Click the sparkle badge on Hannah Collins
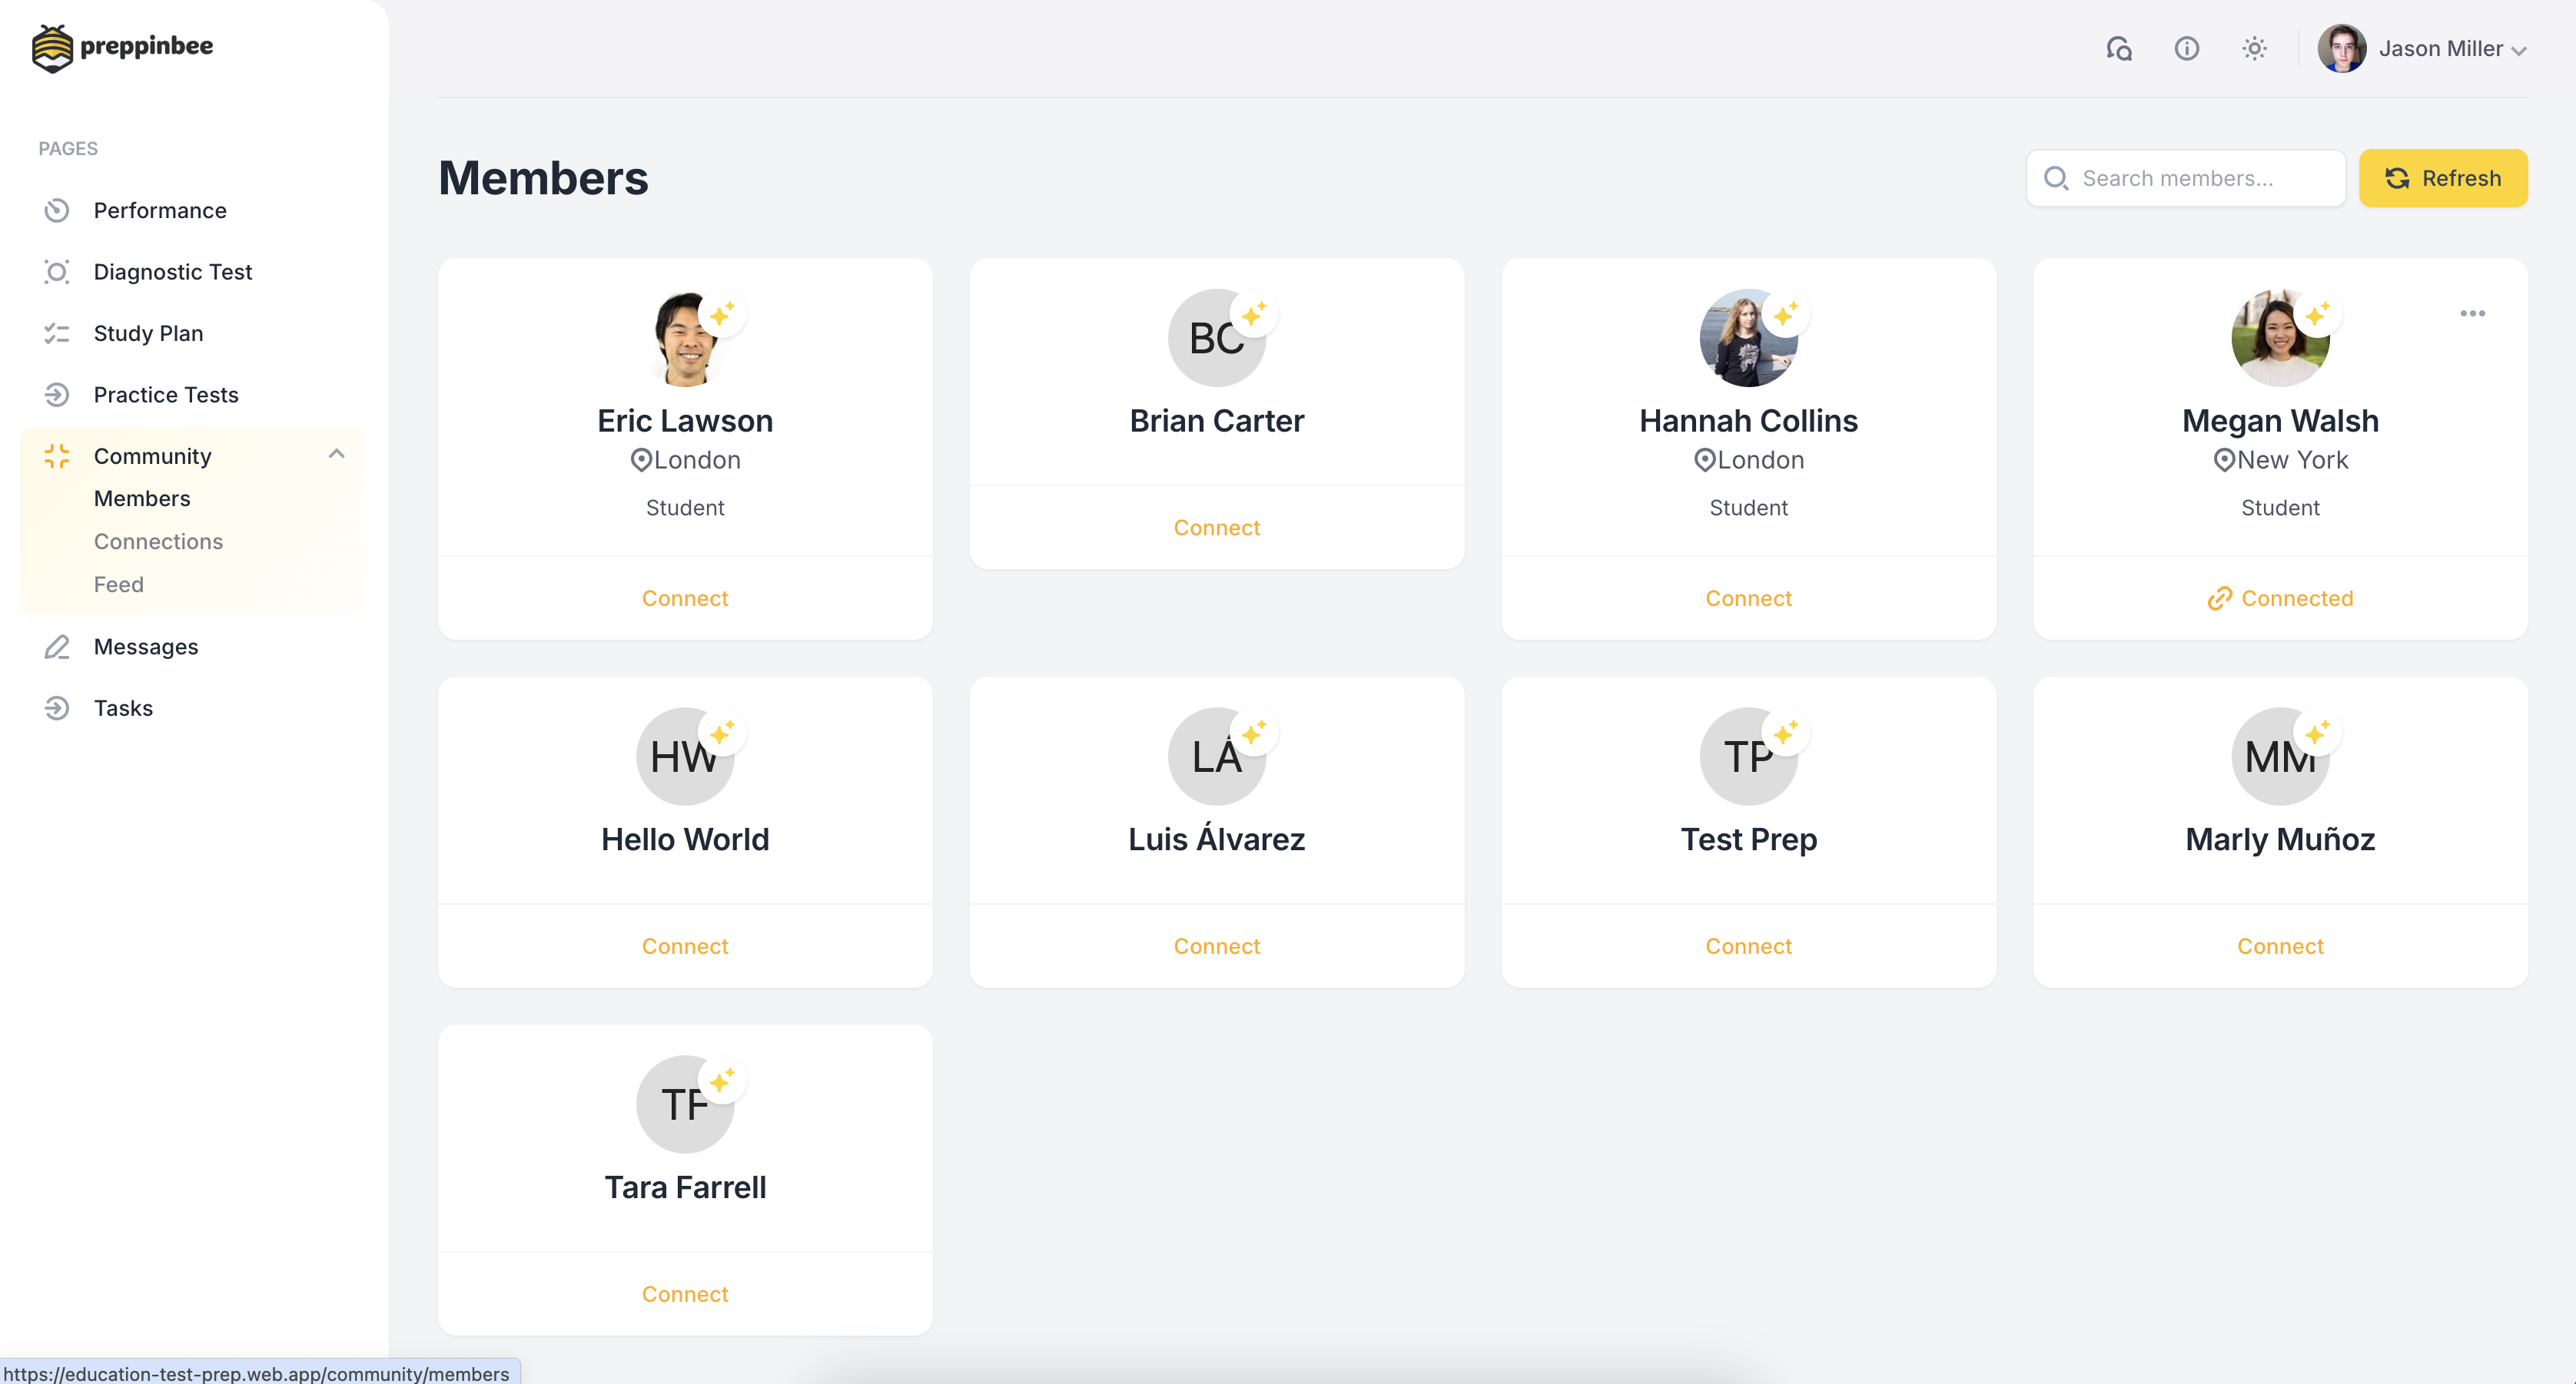Screen dimensions: 2576x1384 [x=1786, y=315]
